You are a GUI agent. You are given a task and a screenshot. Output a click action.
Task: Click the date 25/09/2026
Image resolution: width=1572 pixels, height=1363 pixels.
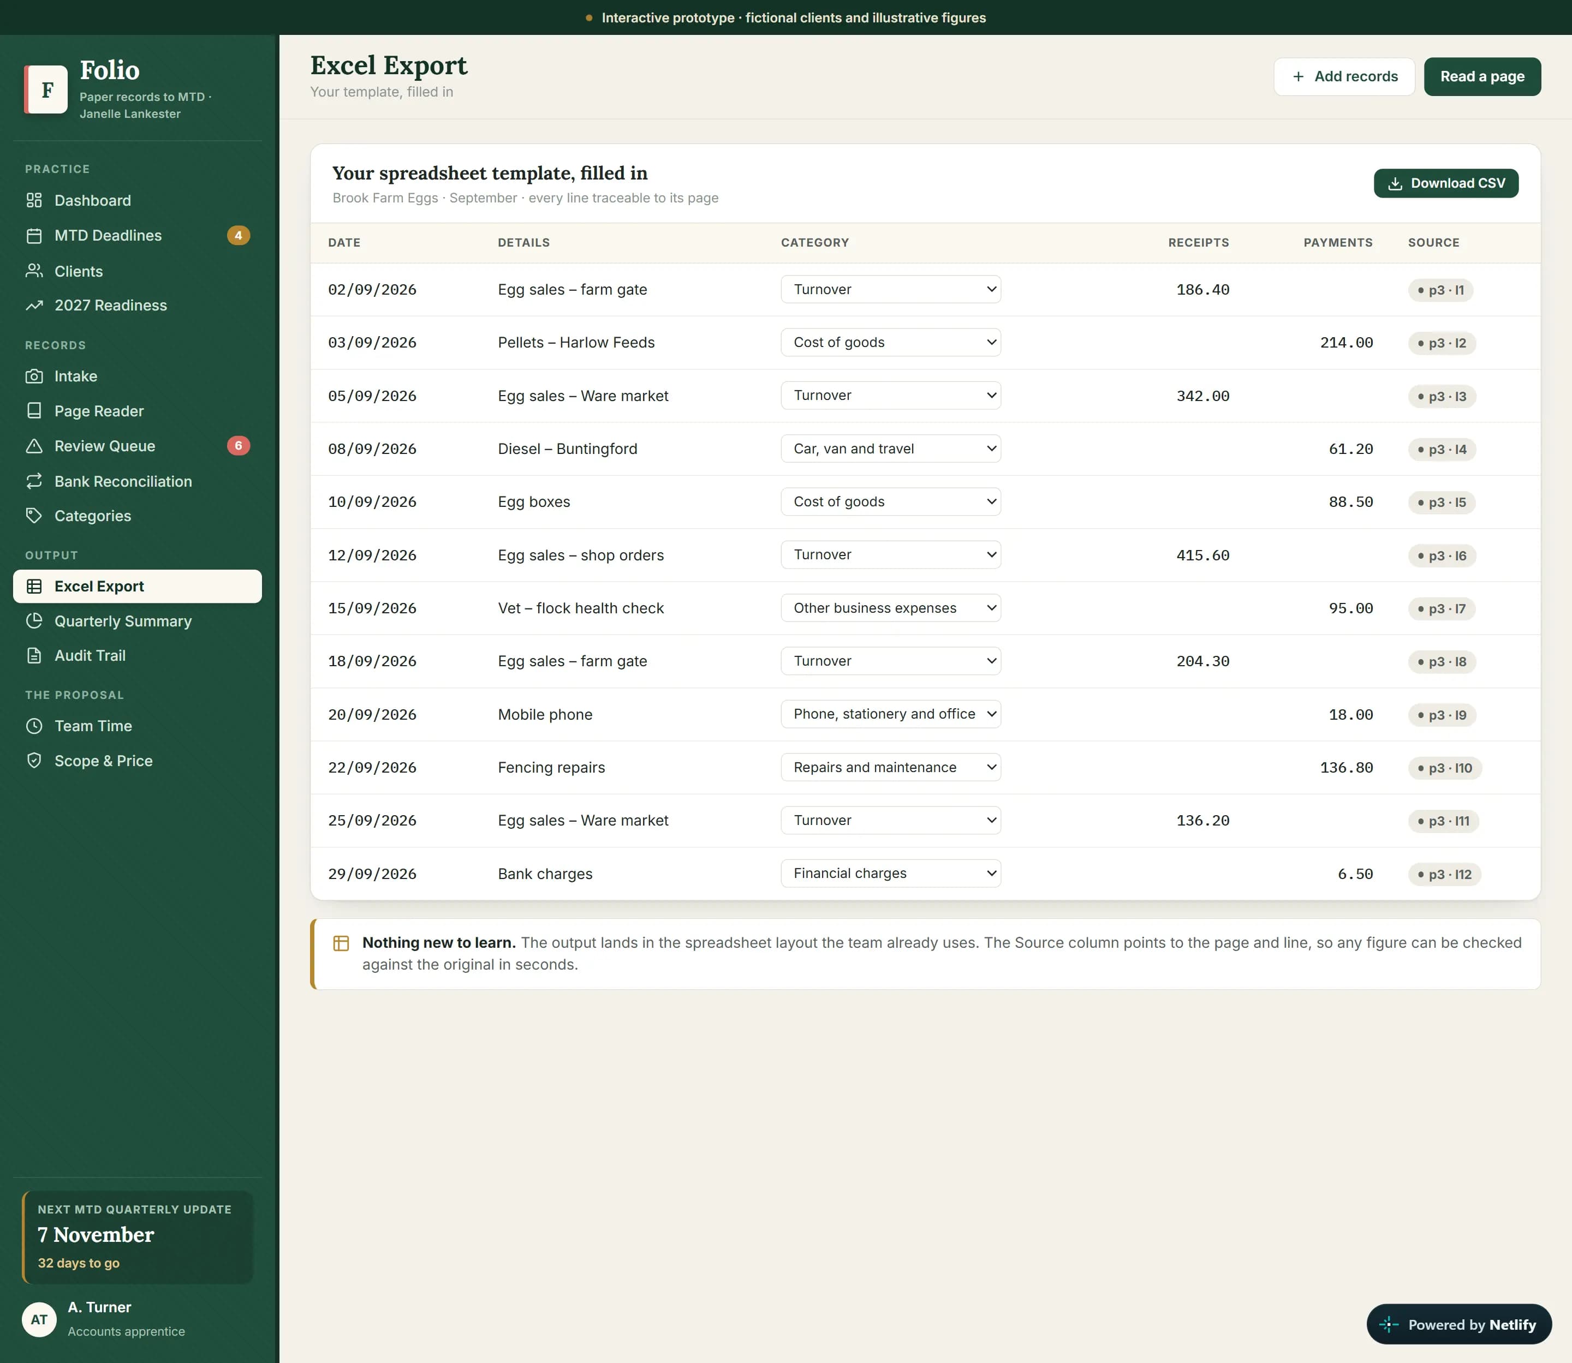pyautogui.click(x=372, y=821)
